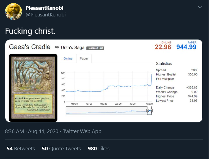Screen dimensions: 209x159
Task: Click the Urza's Saga set symbol icon
Action: pyautogui.click(x=57, y=48)
